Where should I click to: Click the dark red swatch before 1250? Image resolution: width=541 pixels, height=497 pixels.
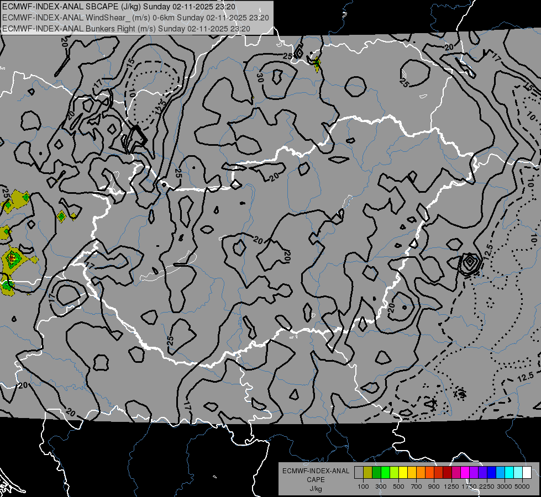click(x=447, y=473)
